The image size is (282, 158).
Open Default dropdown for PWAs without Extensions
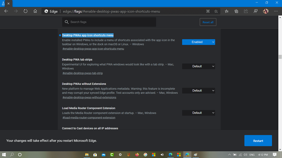[x=199, y=91]
